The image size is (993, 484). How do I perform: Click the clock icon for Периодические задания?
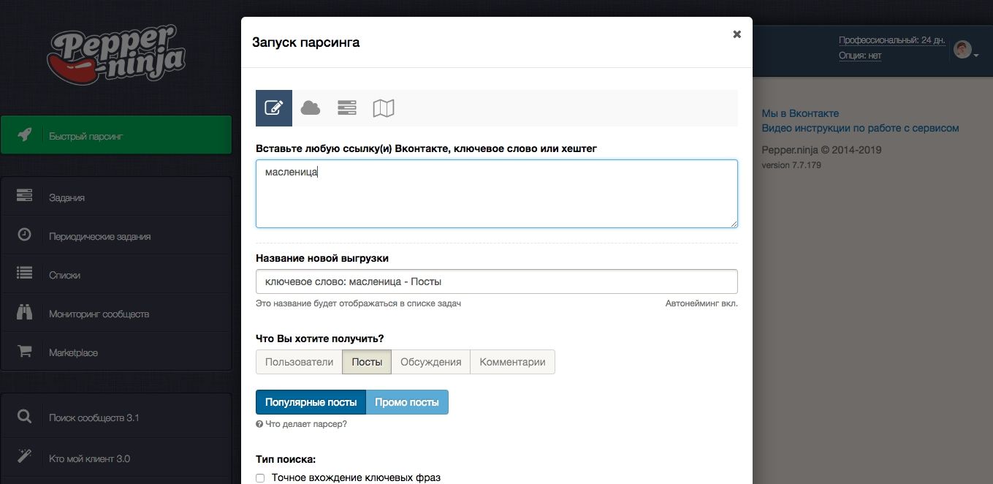24,235
